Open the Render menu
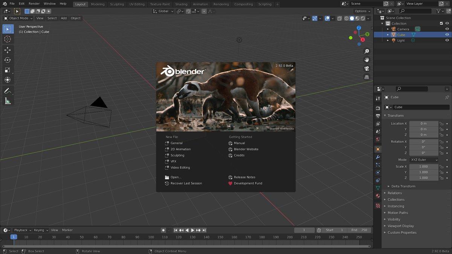This screenshot has height=254, width=452. (34, 4)
